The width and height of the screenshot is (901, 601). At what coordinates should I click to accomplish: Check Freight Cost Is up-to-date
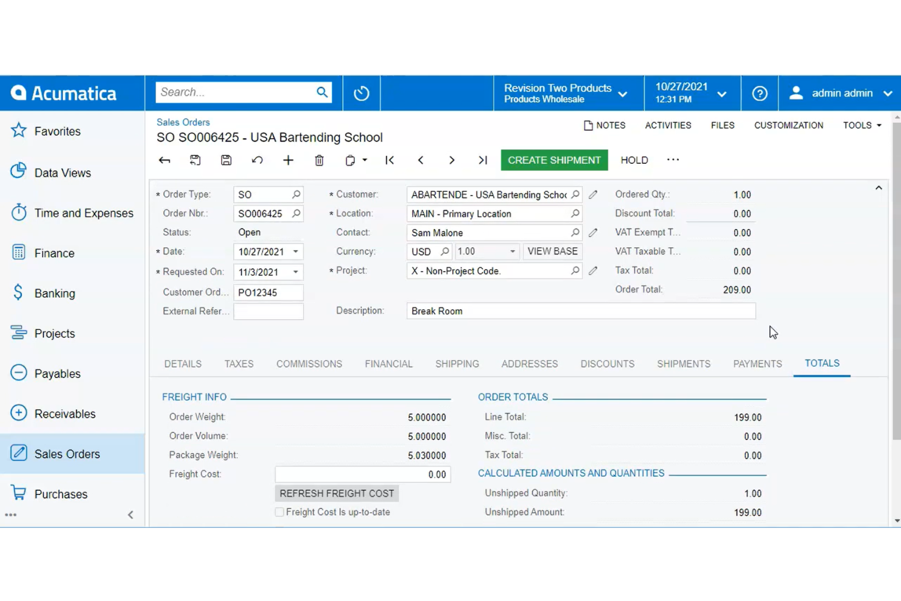tap(279, 512)
